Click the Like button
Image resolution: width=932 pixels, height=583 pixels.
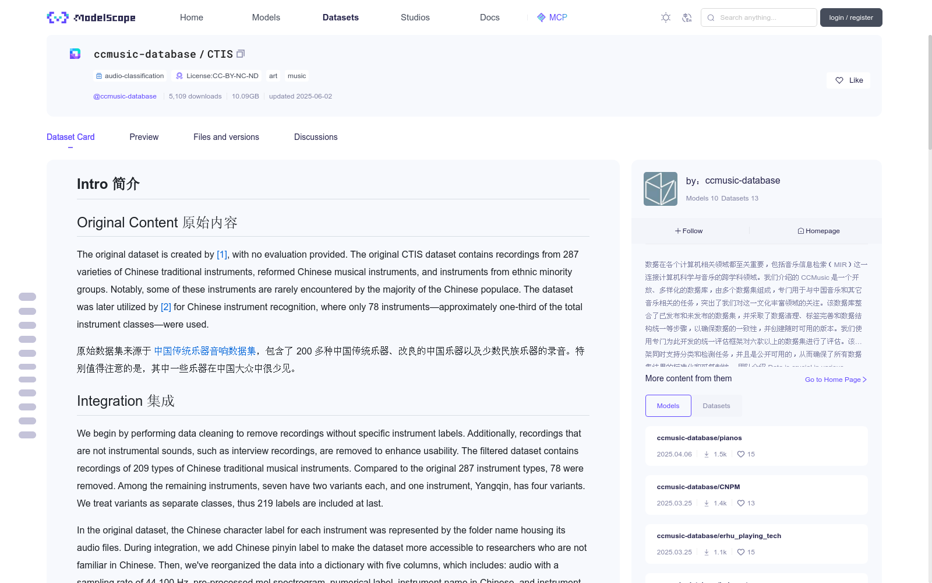(848, 80)
